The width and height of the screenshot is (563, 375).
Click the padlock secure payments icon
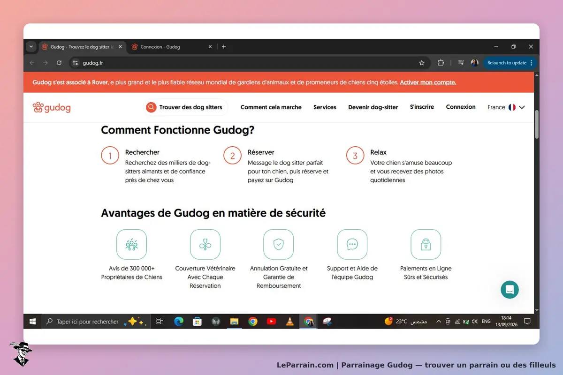pos(426,244)
